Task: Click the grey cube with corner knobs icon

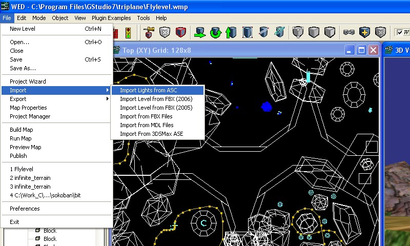Action: [x=298, y=32]
